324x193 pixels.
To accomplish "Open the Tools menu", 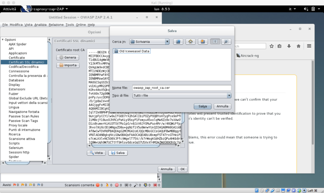I will click(x=70, y=25).
